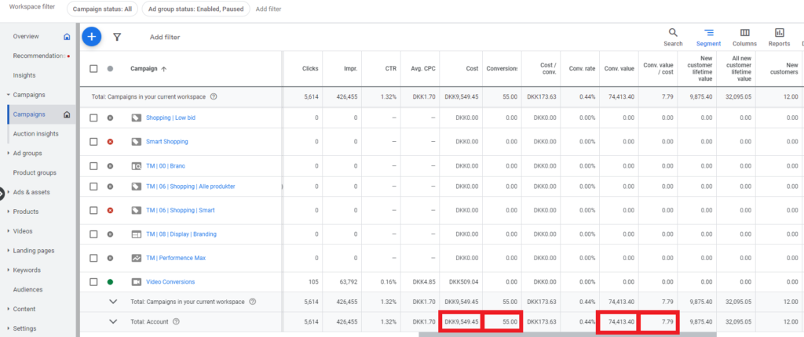
Task: Open the Columns tool
Action: coord(744,33)
